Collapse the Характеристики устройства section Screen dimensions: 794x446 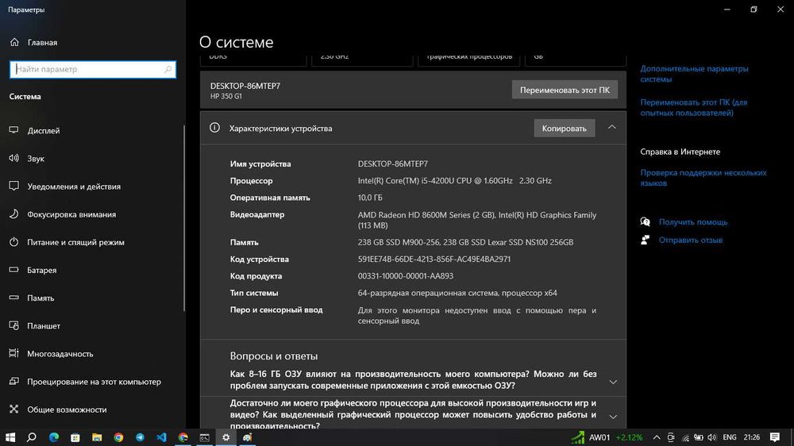click(611, 128)
